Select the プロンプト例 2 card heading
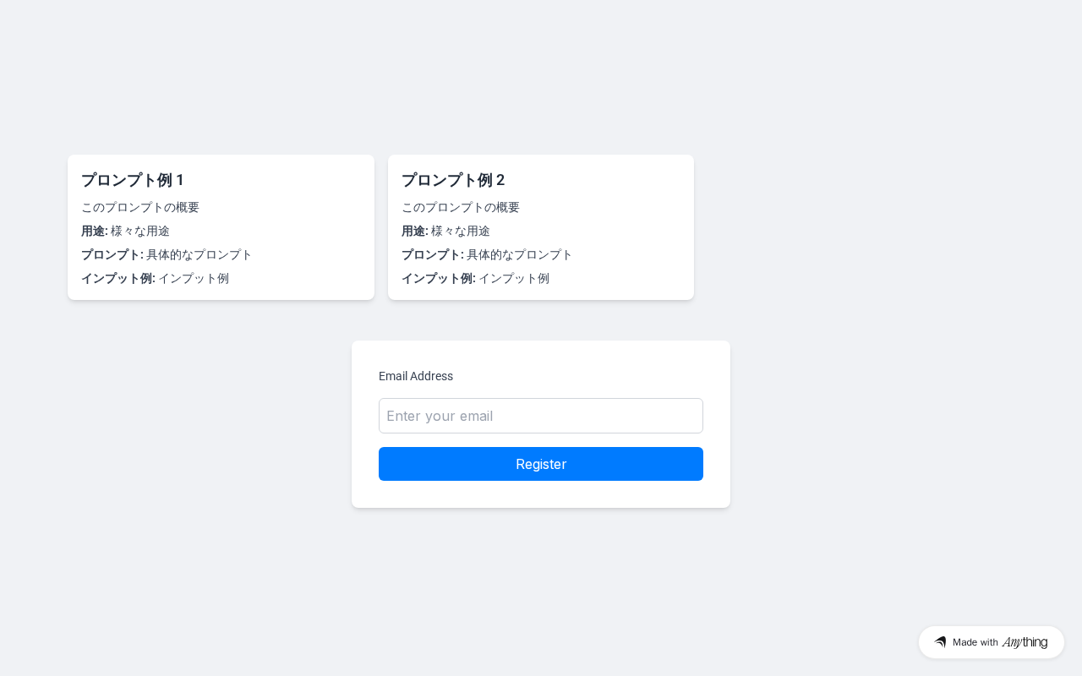The height and width of the screenshot is (676, 1082). click(x=453, y=180)
